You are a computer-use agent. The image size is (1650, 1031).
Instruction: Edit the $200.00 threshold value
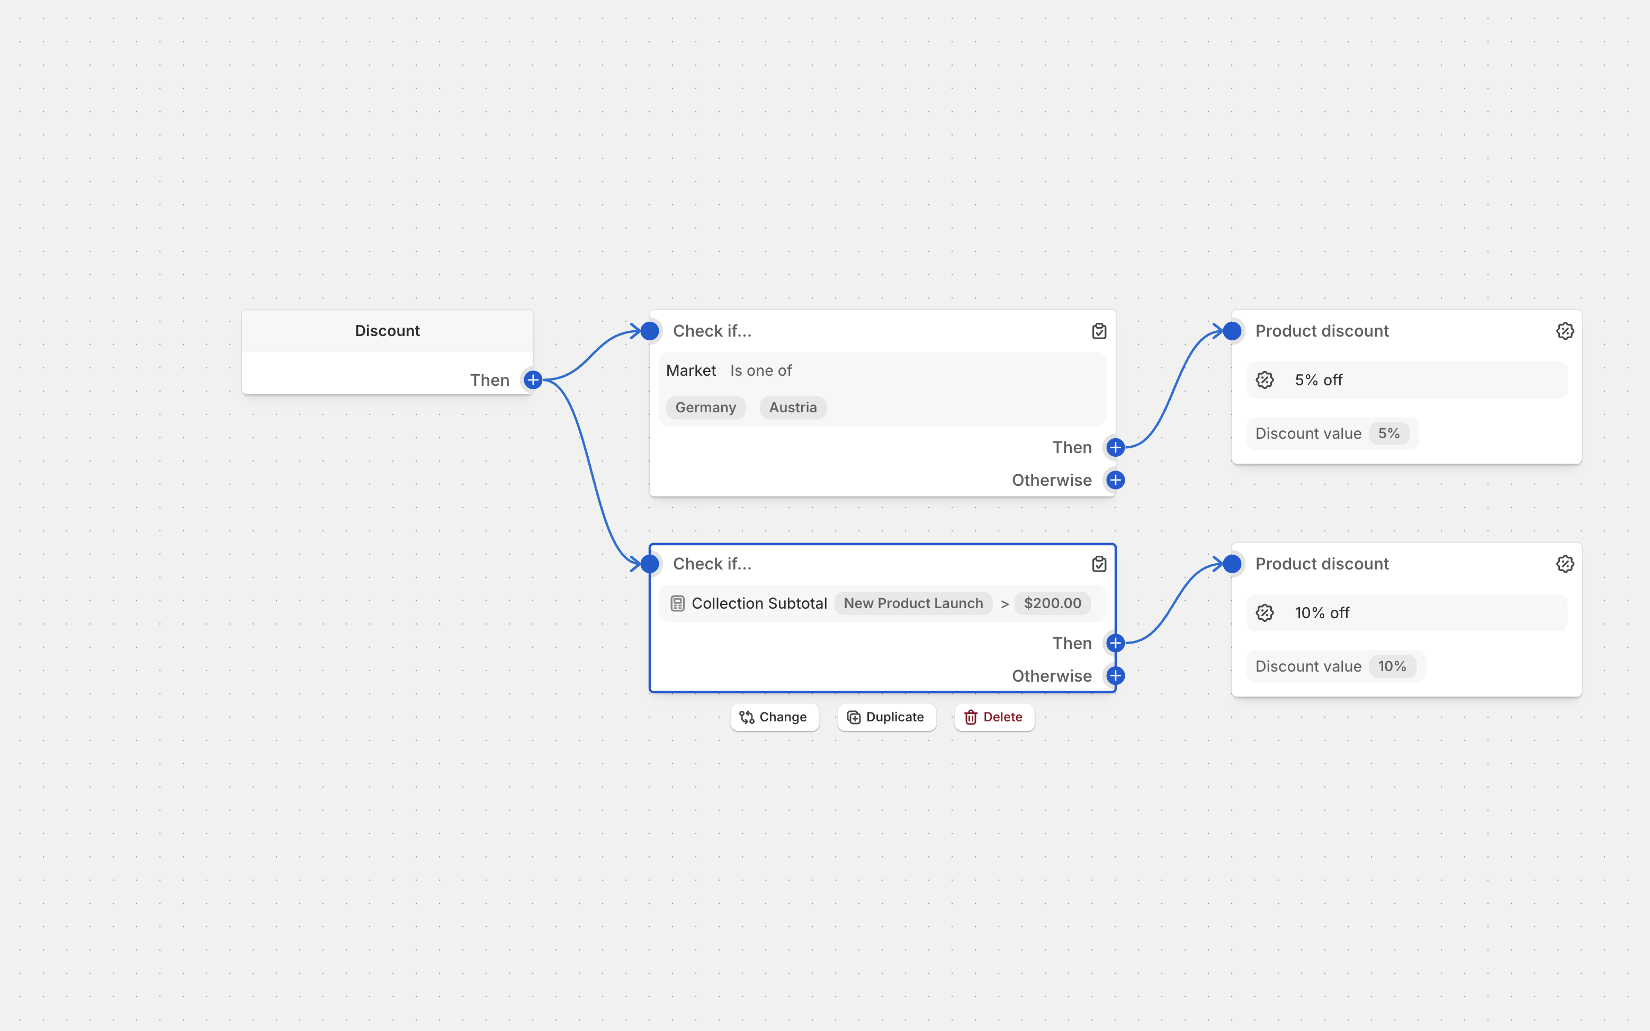1052,603
